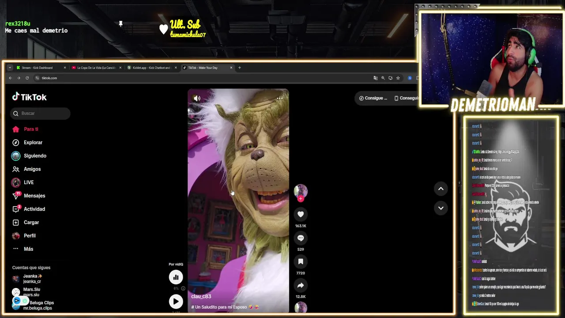Open the creator avatar beside the video

(301, 191)
